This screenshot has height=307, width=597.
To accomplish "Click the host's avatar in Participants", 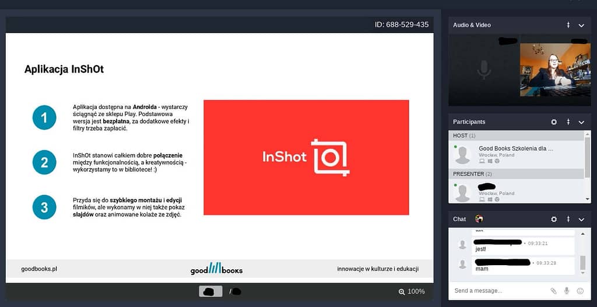I will pos(462,155).
